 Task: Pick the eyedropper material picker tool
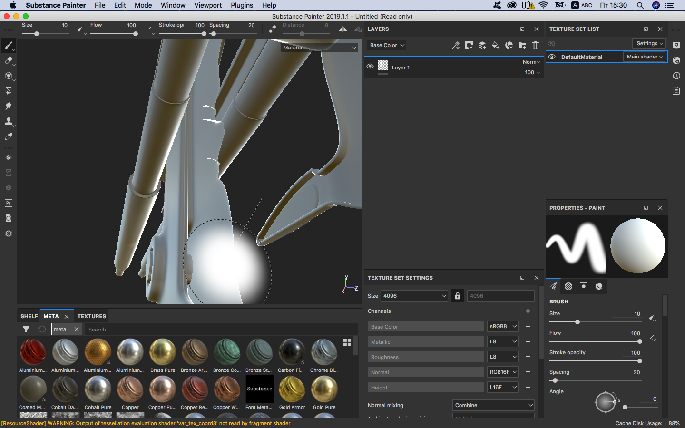8,136
